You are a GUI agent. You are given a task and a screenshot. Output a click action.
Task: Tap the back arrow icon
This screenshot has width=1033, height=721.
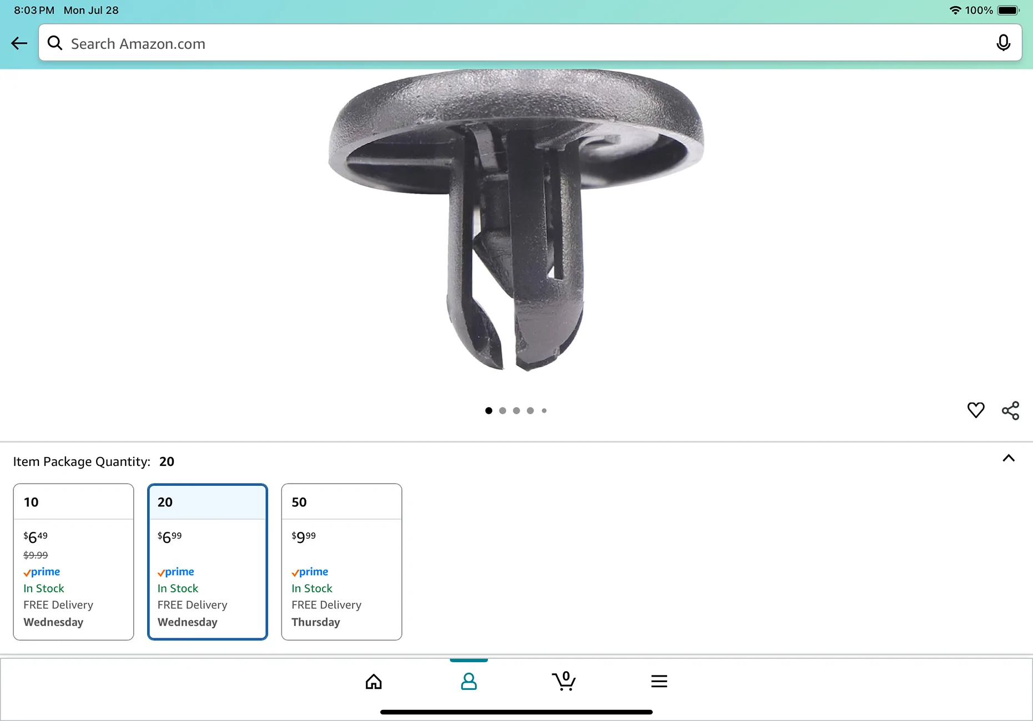coord(19,43)
